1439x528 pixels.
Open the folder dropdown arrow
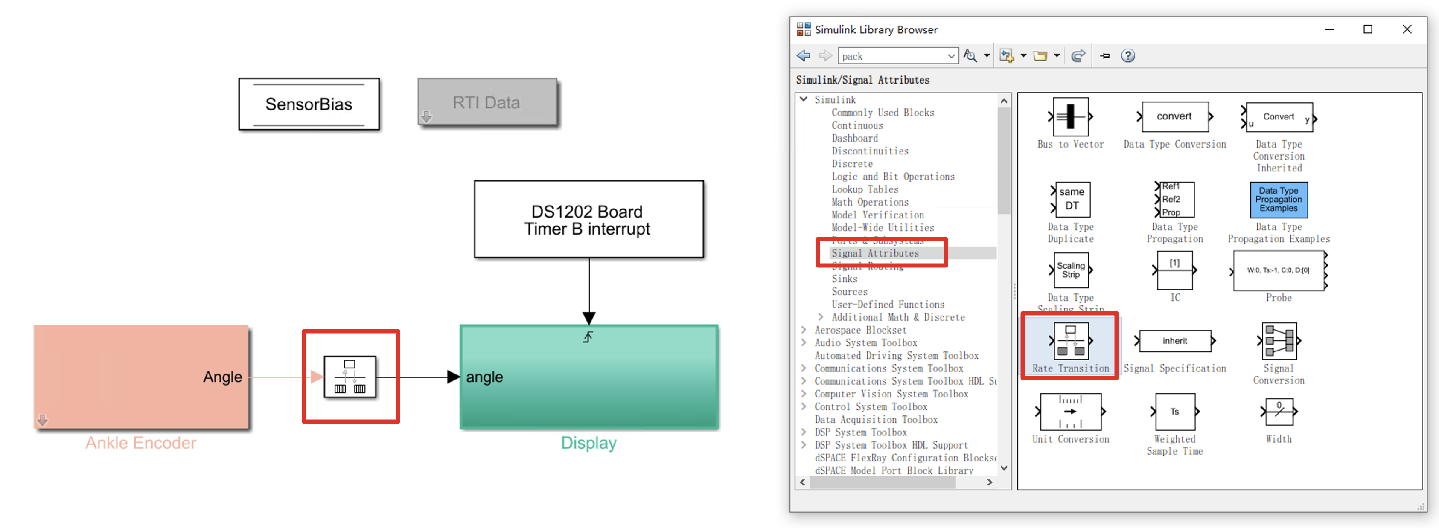click(x=1056, y=56)
